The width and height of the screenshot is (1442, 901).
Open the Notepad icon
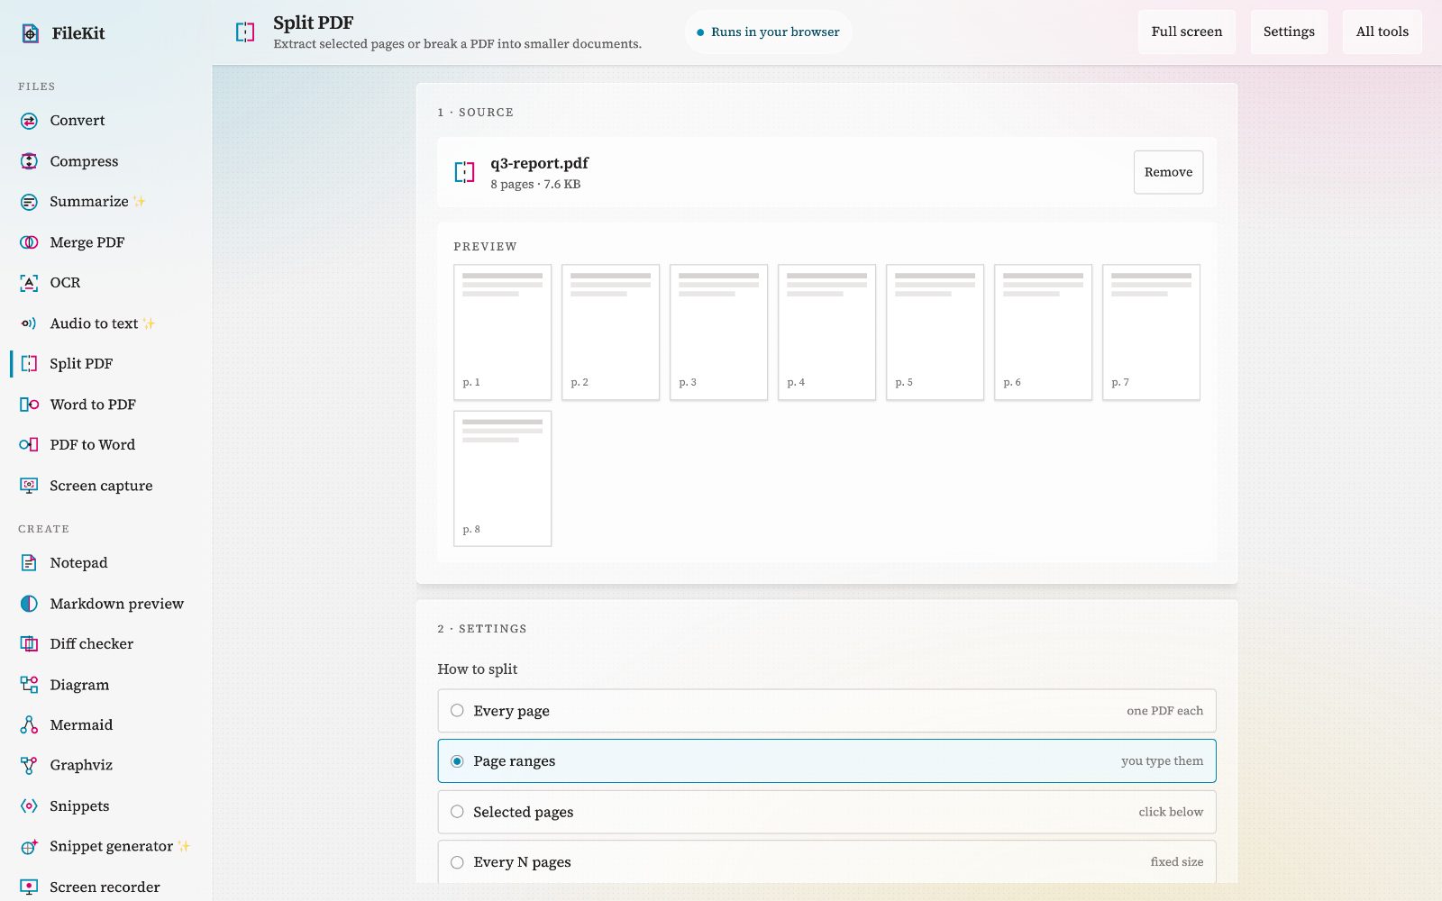click(x=29, y=563)
